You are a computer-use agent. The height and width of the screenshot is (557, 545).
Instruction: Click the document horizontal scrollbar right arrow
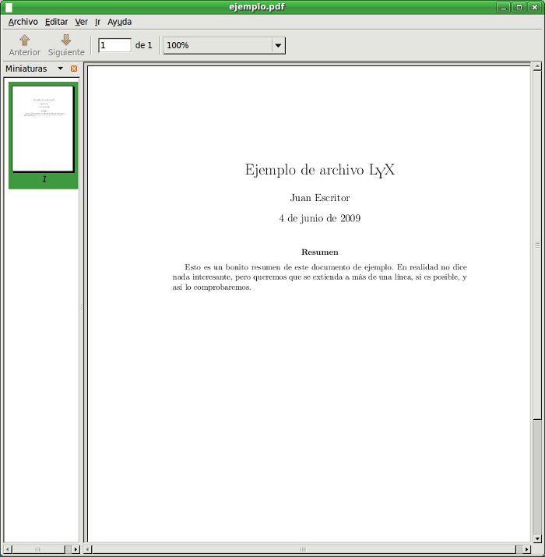[527, 549]
